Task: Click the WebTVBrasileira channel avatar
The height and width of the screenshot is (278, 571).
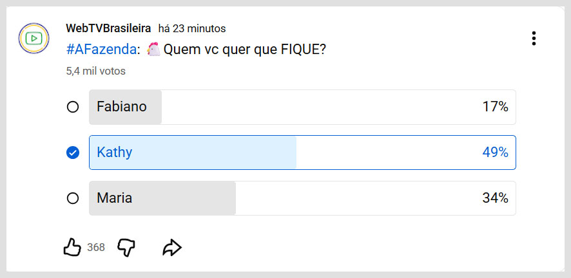Action: click(34, 39)
